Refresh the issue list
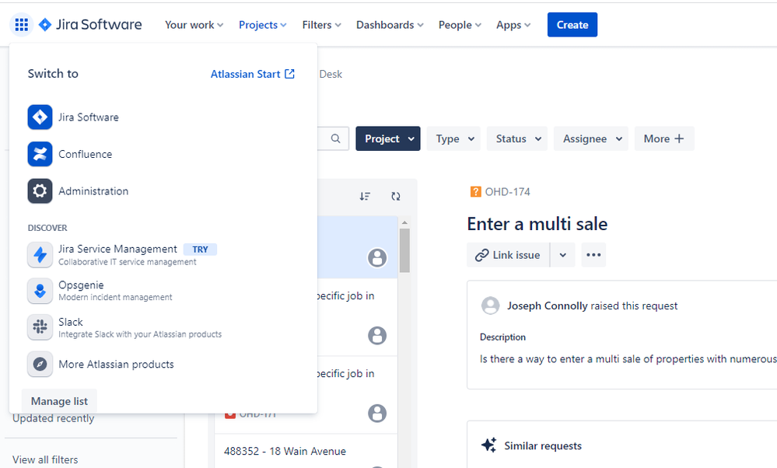Screen dimensions: 777x468 [395, 196]
